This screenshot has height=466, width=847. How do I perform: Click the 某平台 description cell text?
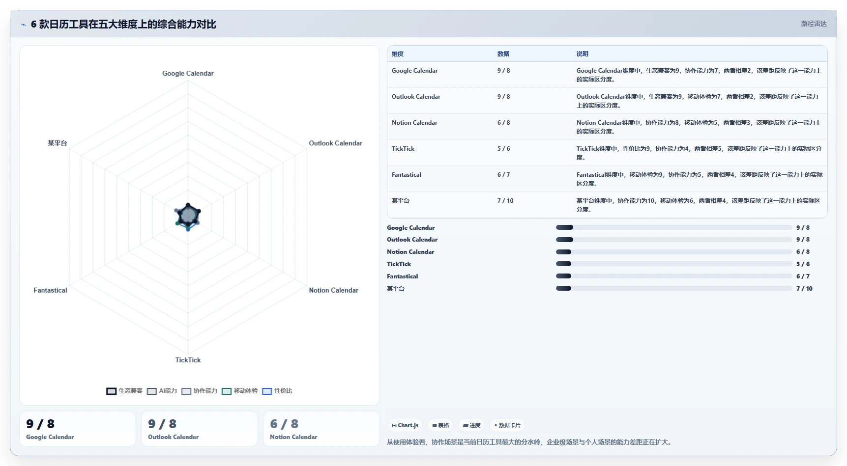tap(698, 205)
